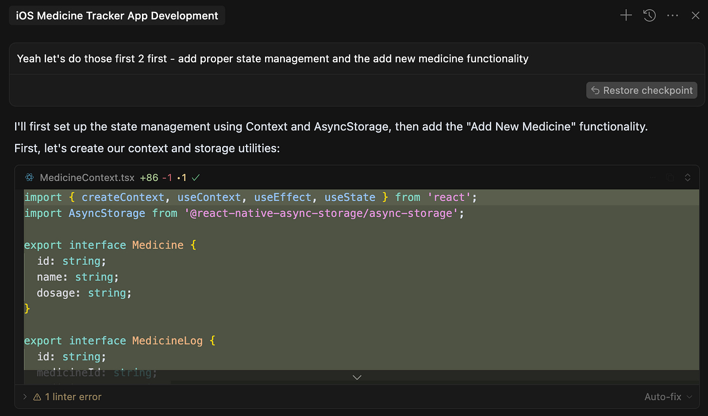This screenshot has width=708, height=416.
Task: Expand the code block with bottom chevron
Action: click(x=357, y=378)
